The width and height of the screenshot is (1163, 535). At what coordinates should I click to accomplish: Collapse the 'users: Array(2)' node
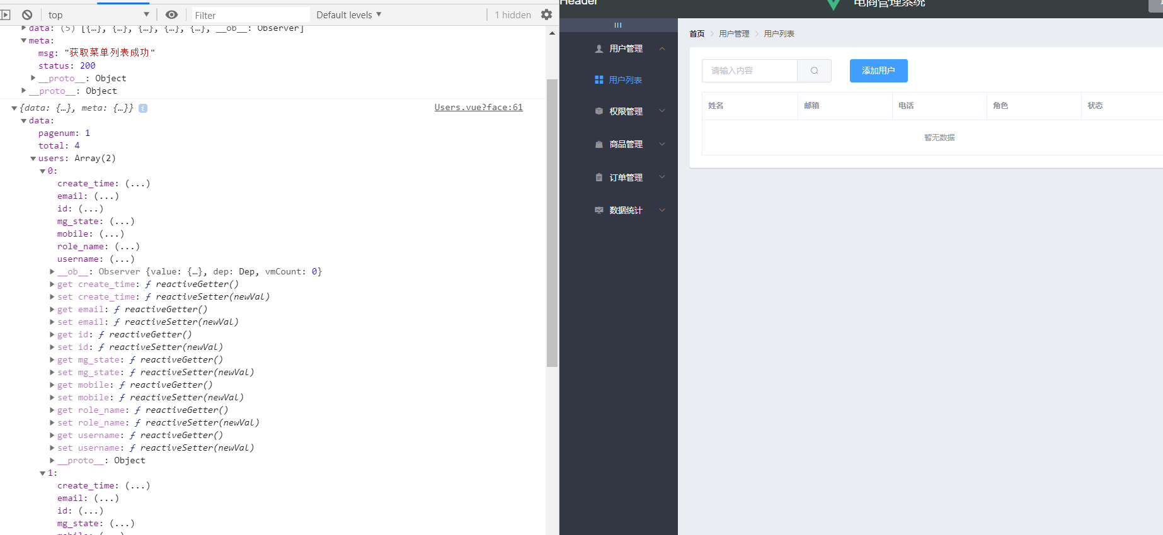pyautogui.click(x=33, y=159)
